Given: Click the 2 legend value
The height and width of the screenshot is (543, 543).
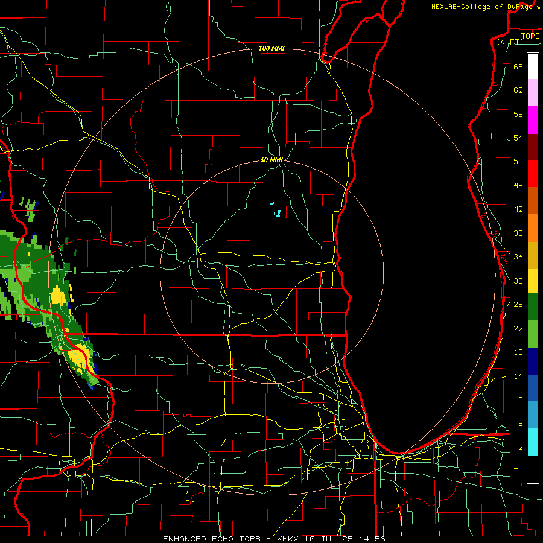Looking at the screenshot, I should tap(521, 448).
